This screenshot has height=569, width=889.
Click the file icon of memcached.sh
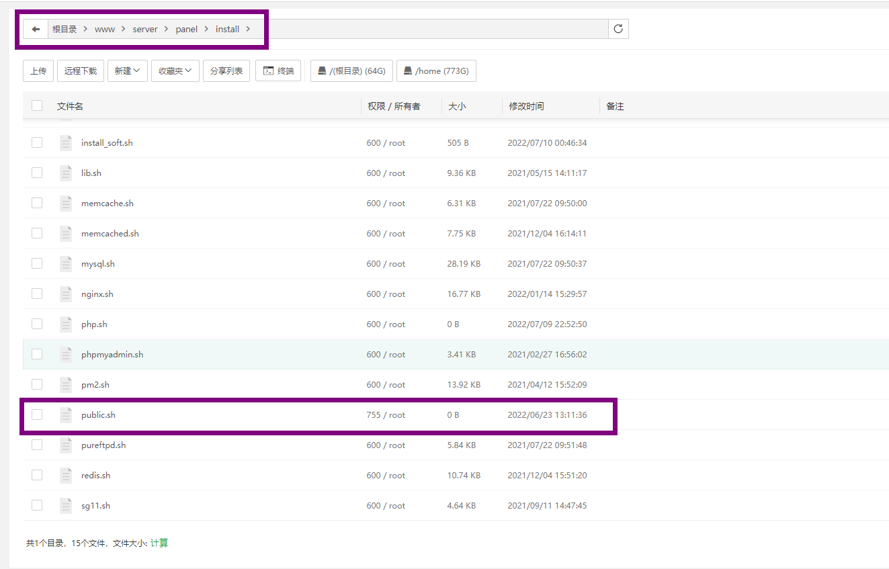65,233
